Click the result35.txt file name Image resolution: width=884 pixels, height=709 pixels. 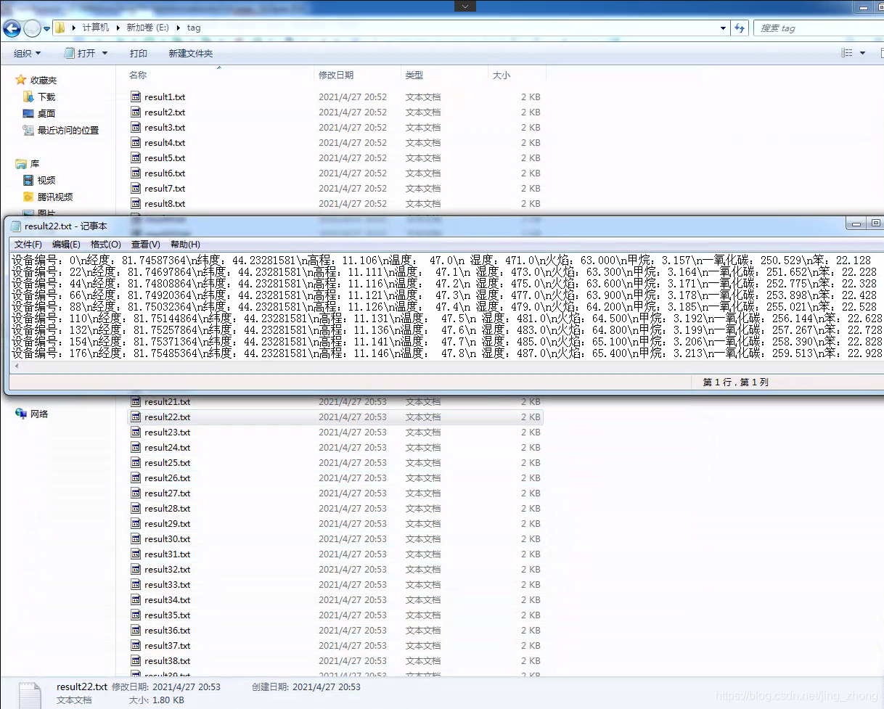(x=167, y=615)
